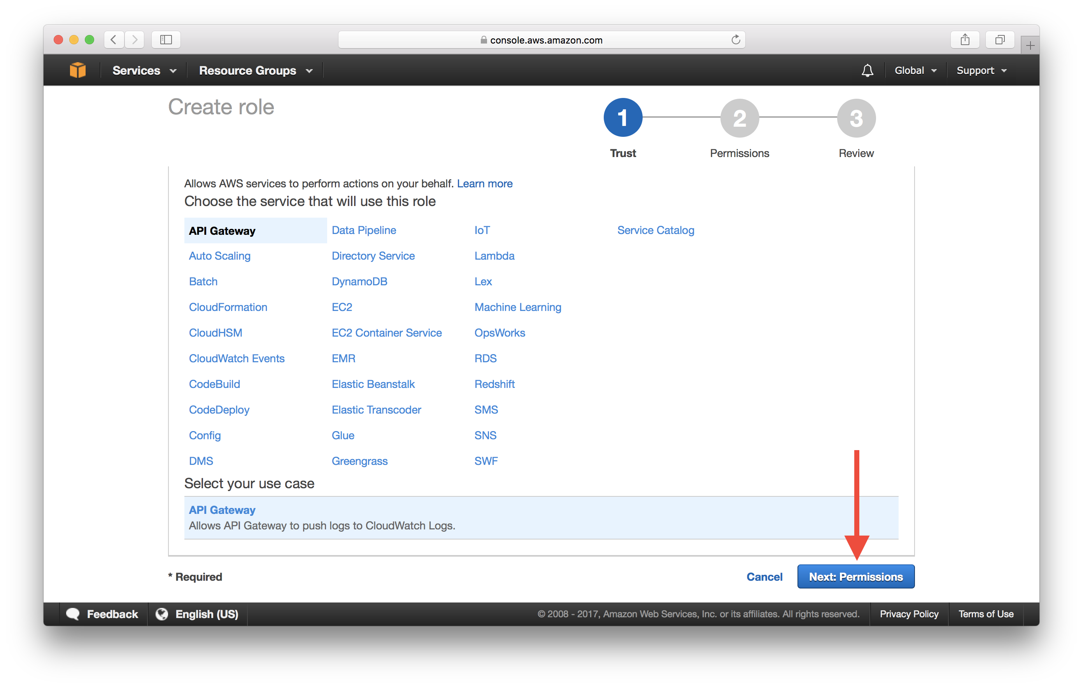Click the Review step indicator
This screenshot has width=1083, height=688.
[855, 120]
